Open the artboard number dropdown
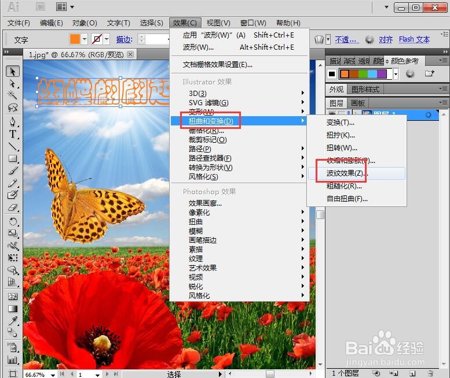Viewport: 450px width, 378px height. 97,375
